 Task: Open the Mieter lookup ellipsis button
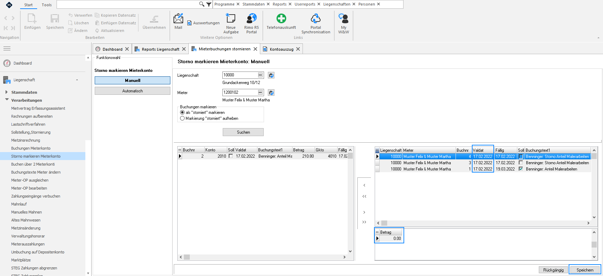click(x=260, y=92)
